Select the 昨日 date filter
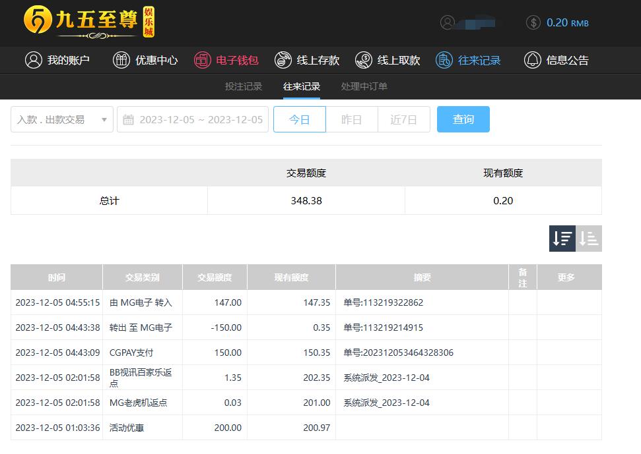641x454 pixels. point(352,119)
